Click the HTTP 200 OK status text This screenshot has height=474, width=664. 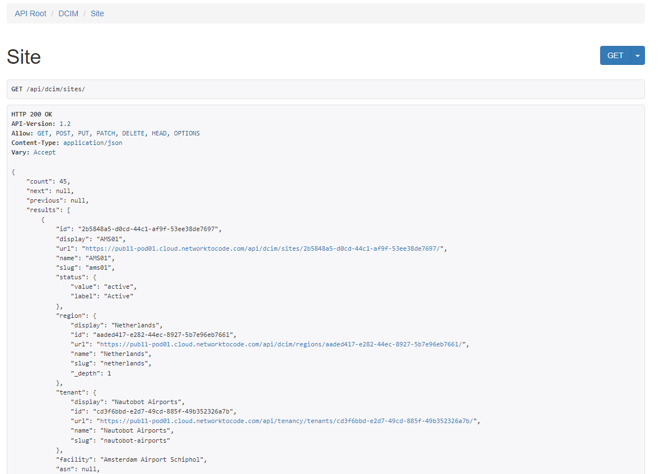click(32, 114)
